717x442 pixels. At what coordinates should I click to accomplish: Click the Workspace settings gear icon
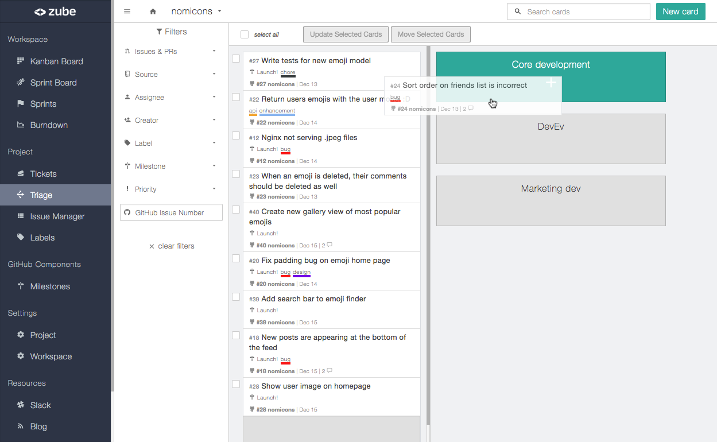coord(21,356)
